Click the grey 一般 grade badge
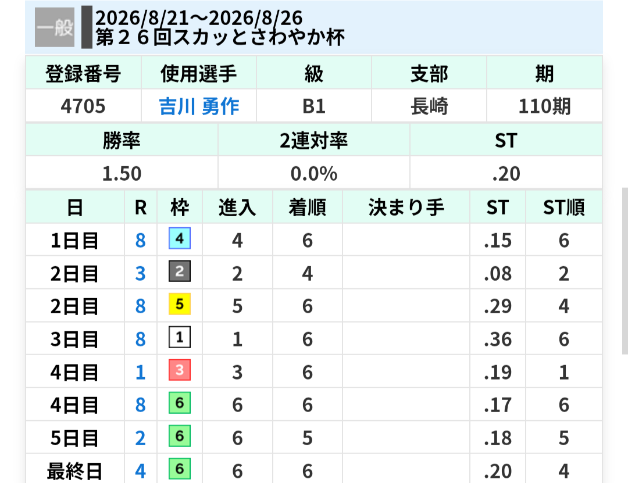The height and width of the screenshot is (483, 628). pyautogui.click(x=55, y=27)
